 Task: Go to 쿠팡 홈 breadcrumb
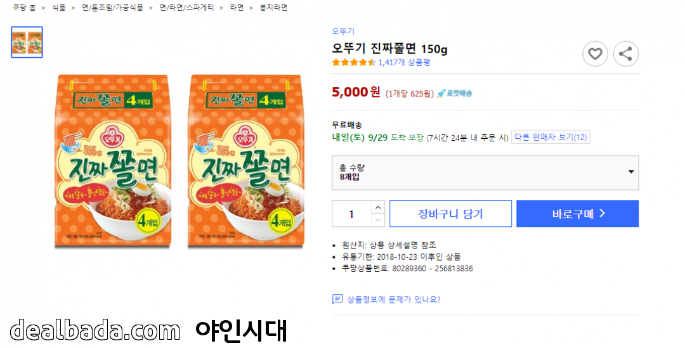(x=24, y=8)
